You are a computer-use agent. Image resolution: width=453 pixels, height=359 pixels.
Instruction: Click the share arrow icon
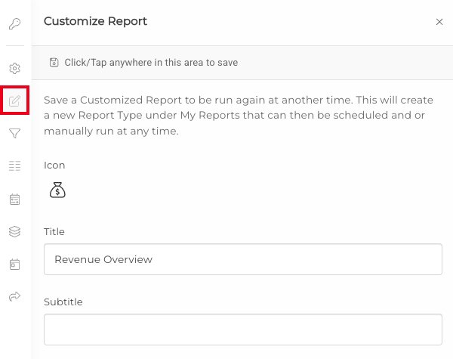pos(14,296)
